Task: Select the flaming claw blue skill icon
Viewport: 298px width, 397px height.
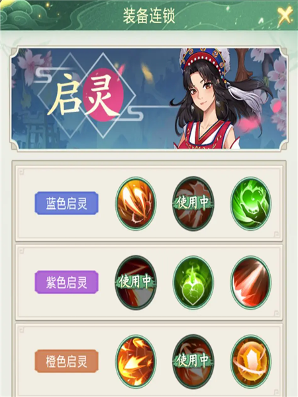Action: (x=136, y=204)
